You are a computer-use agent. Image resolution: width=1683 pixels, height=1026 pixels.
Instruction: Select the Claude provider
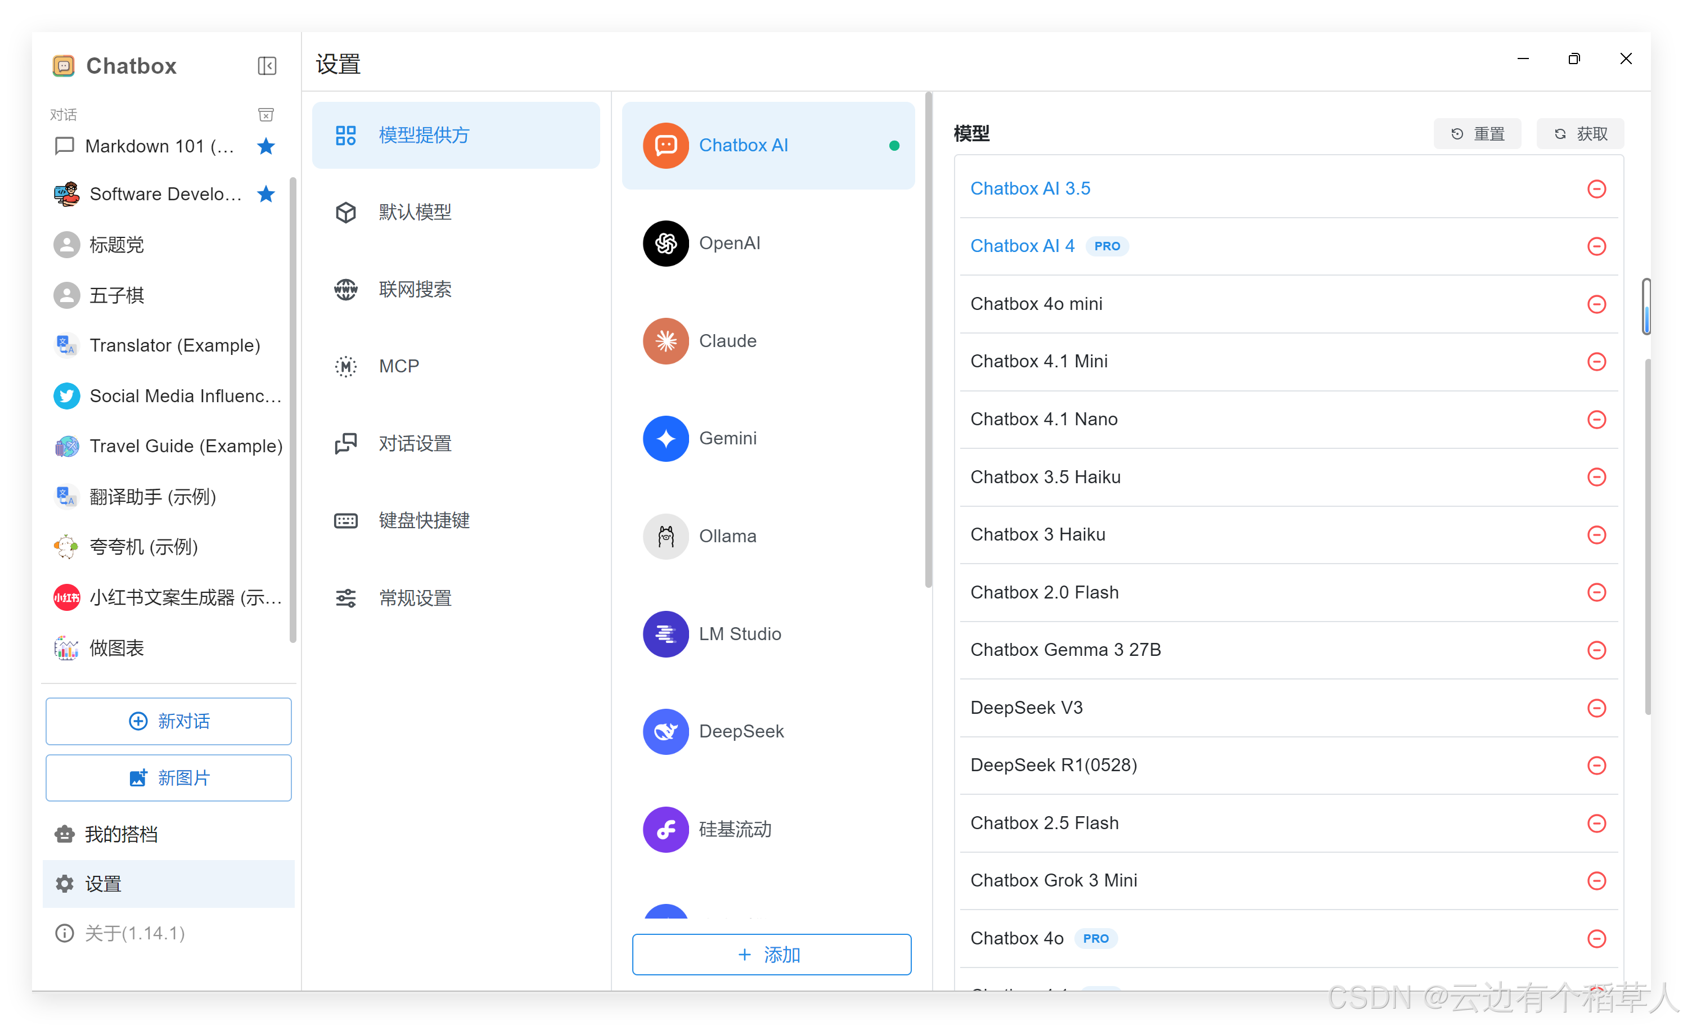pyautogui.click(x=768, y=341)
